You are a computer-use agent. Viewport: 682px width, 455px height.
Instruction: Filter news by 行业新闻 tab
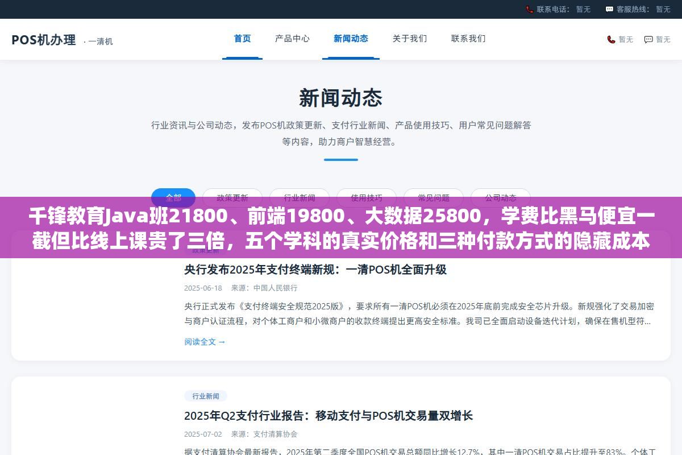tap(300, 198)
